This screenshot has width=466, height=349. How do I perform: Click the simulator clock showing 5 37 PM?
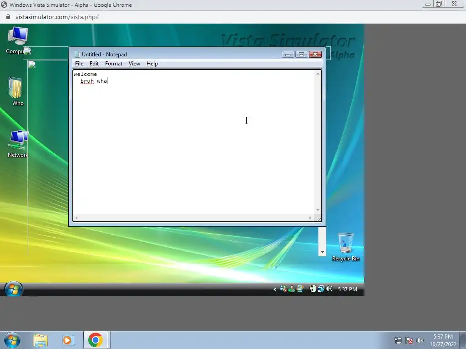coord(347,289)
